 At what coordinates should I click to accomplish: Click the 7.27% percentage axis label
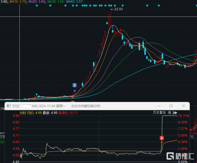point(183,129)
